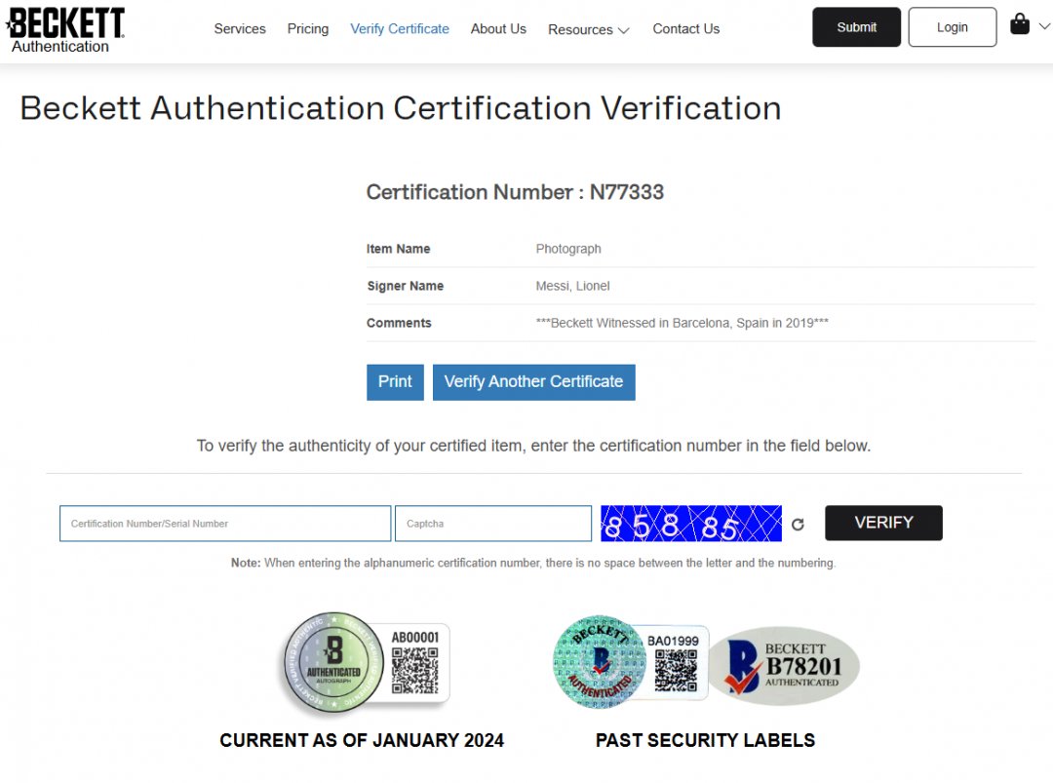Click the 'Comments' row label
The image size is (1053, 783).
(399, 323)
